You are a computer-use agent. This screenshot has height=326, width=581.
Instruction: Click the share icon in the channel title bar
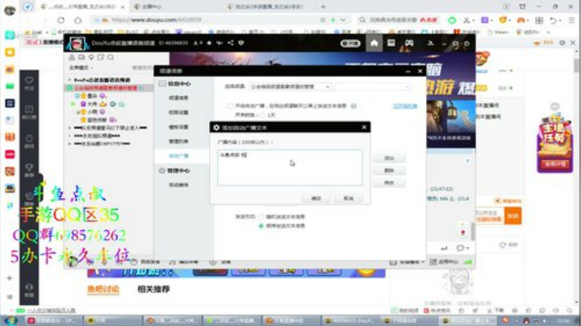point(231,43)
